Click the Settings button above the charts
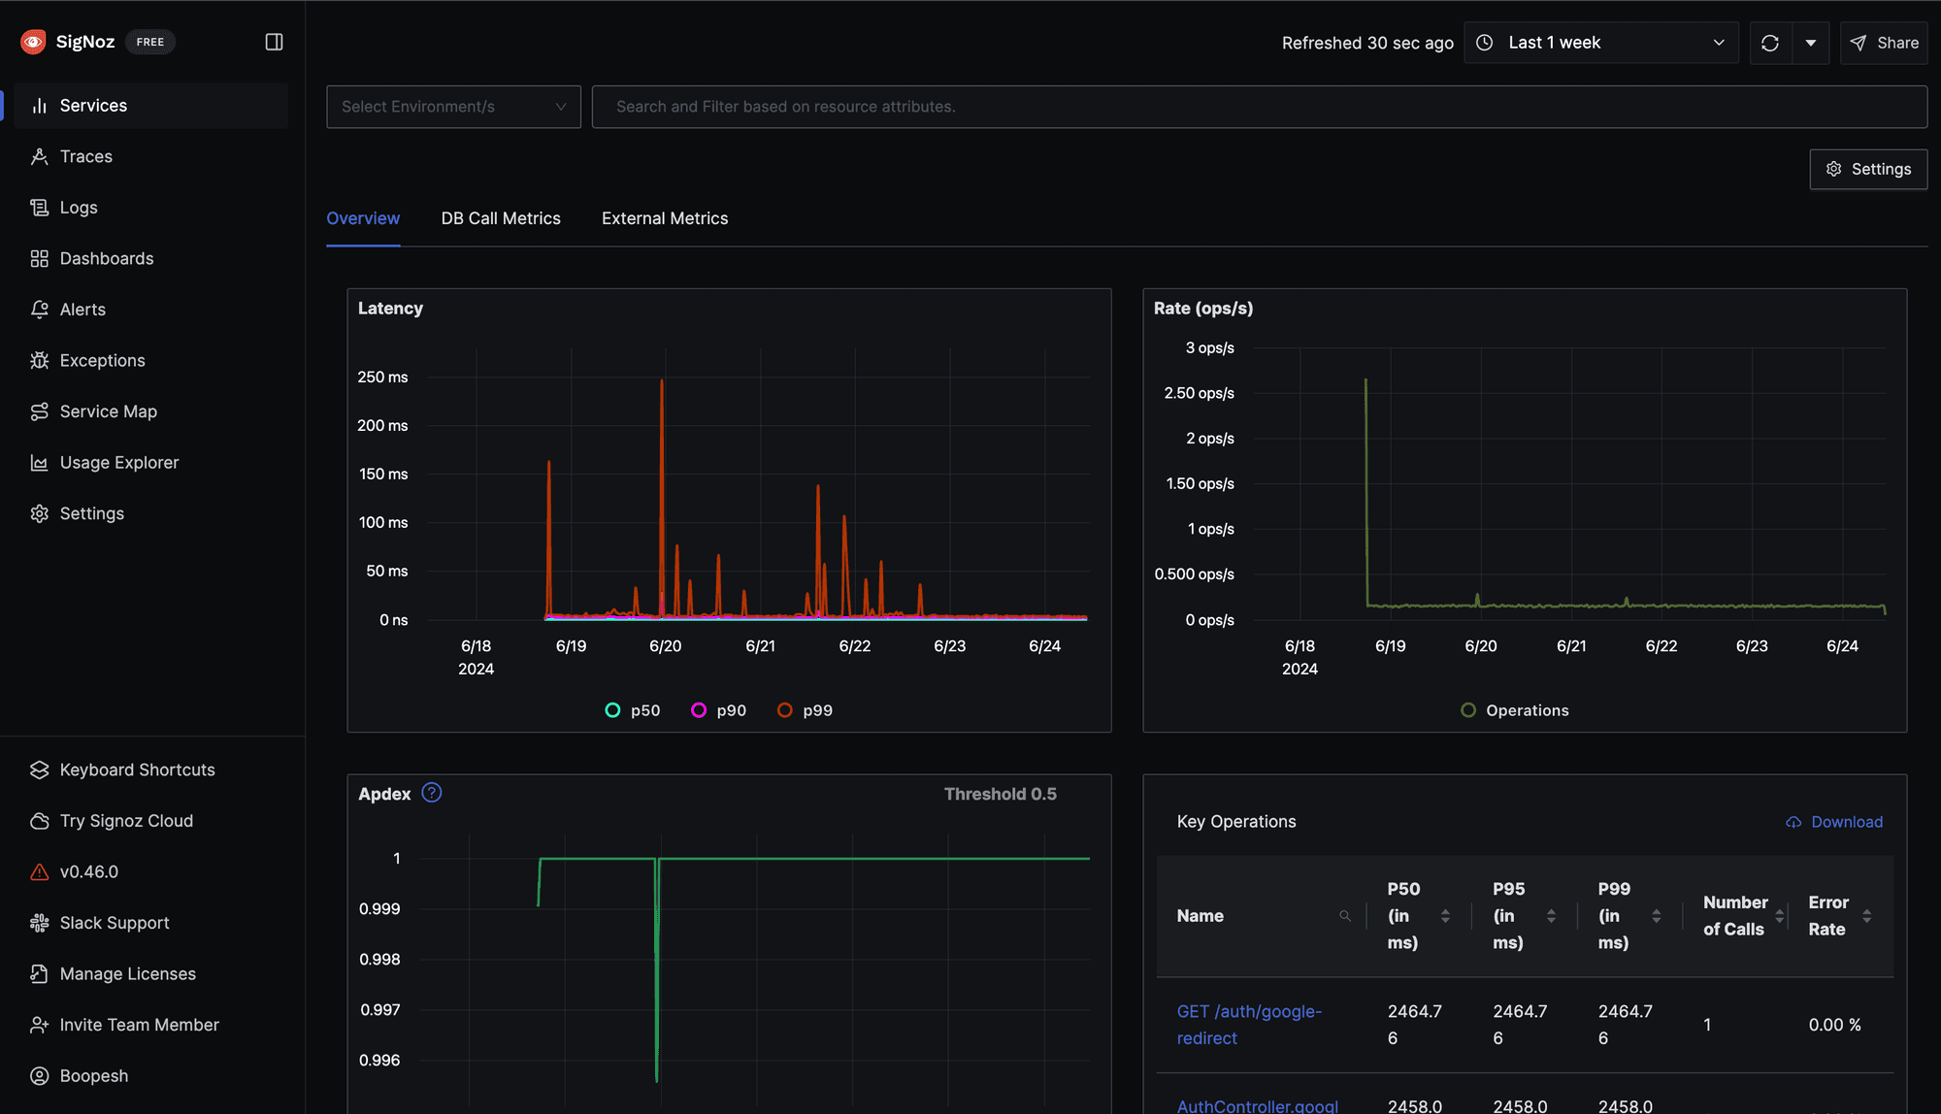This screenshot has width=1941, height=1114. click(x=1868, y=169)
